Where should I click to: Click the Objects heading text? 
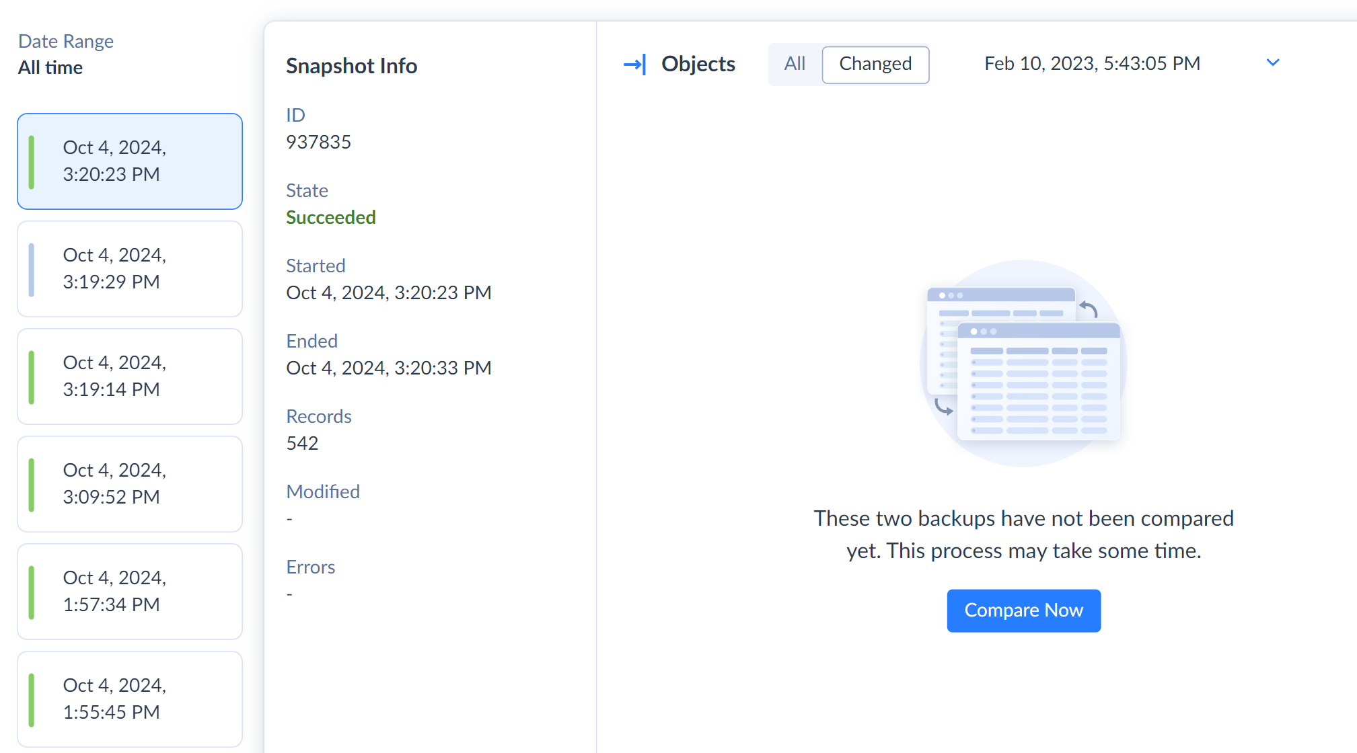[x=698, y=64]
